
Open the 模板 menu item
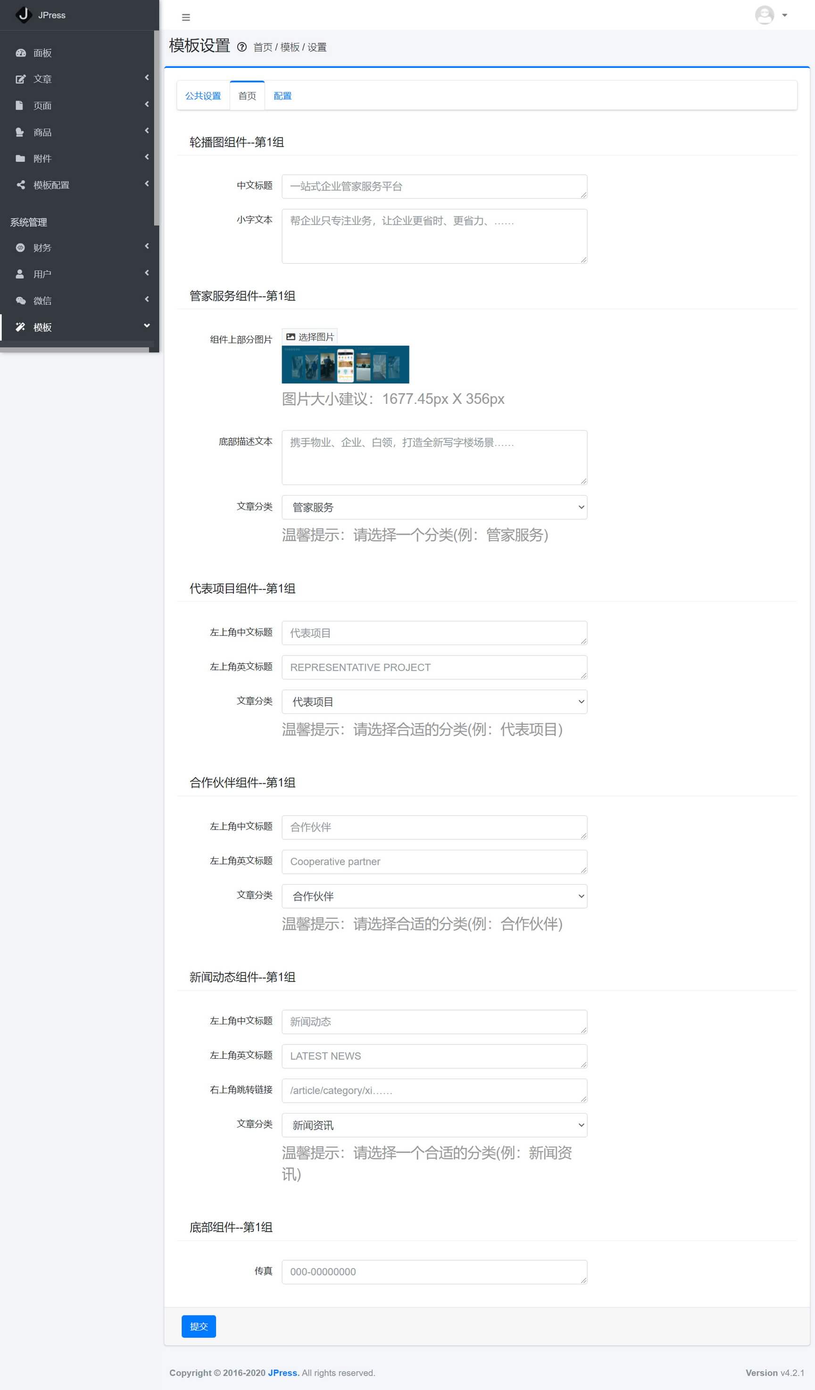(x=77, y=327)
